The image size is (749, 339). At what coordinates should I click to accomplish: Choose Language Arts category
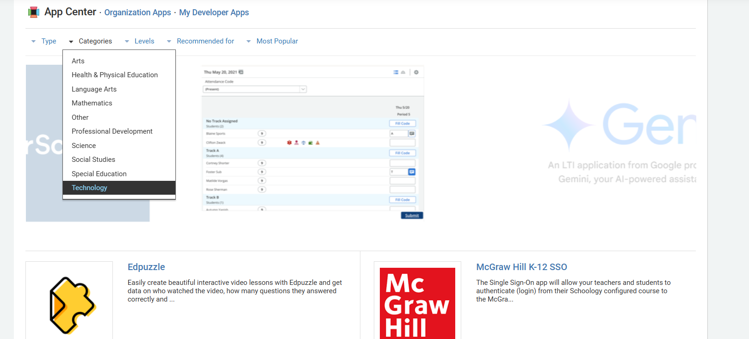pos(119,89)
